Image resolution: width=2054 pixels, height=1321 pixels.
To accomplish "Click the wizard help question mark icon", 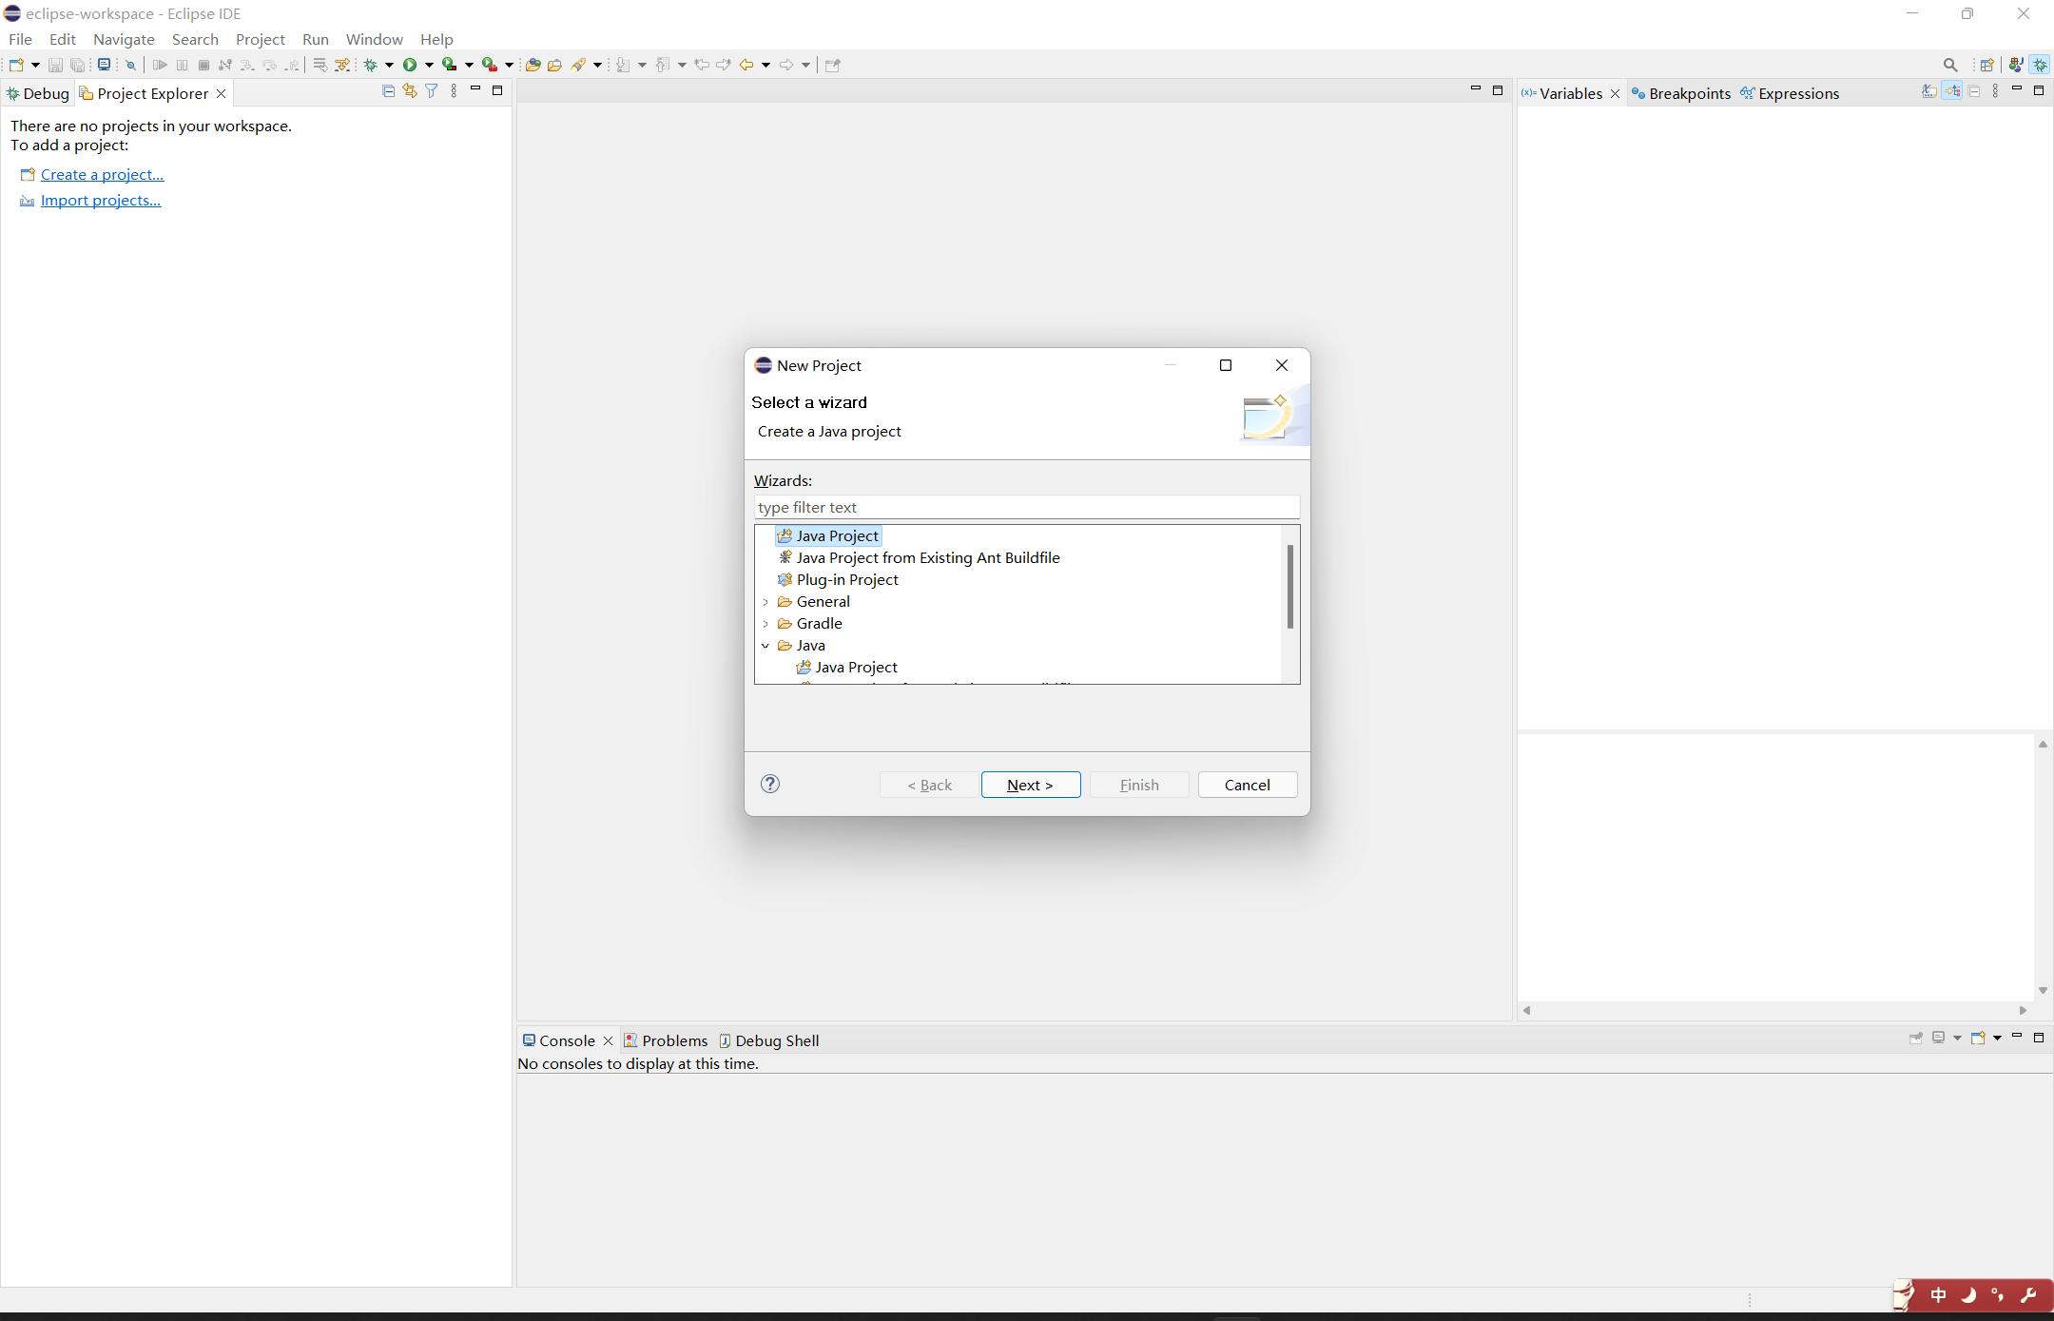I will [770, 784].
